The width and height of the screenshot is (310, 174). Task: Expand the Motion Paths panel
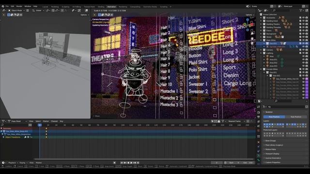pos(285,149)
